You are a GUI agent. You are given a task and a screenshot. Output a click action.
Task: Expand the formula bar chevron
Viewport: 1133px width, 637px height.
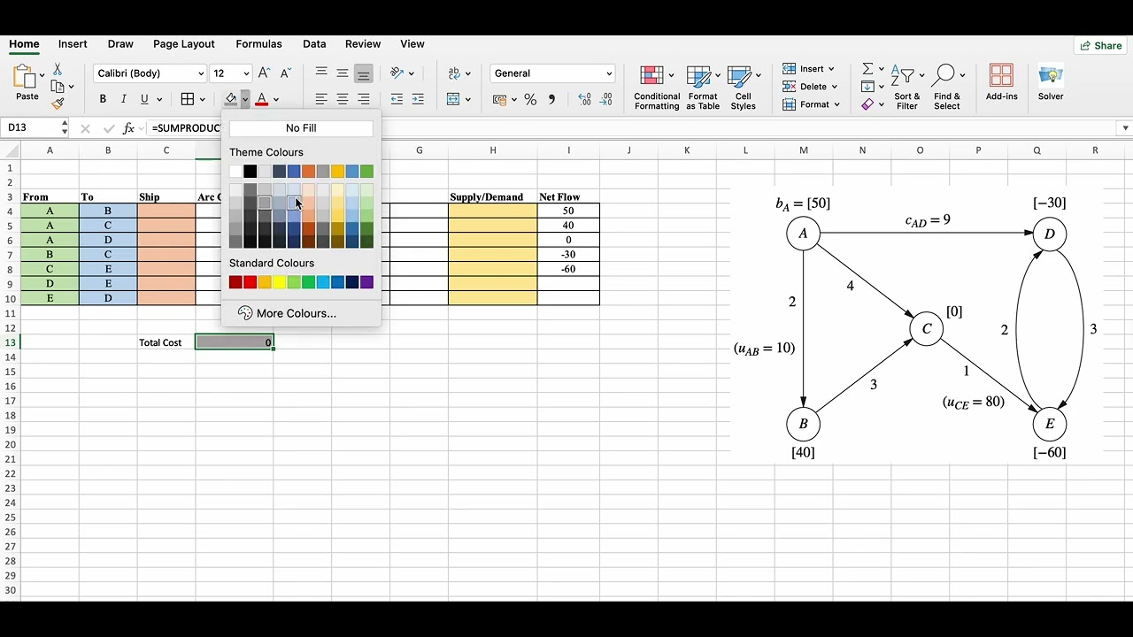pos(1126,128)
